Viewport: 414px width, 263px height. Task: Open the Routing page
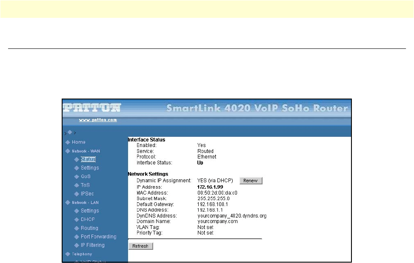tap(89, 228)
